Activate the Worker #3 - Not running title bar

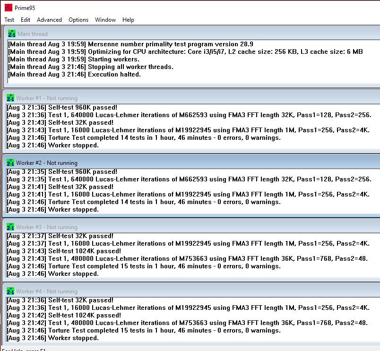(191, 227)
